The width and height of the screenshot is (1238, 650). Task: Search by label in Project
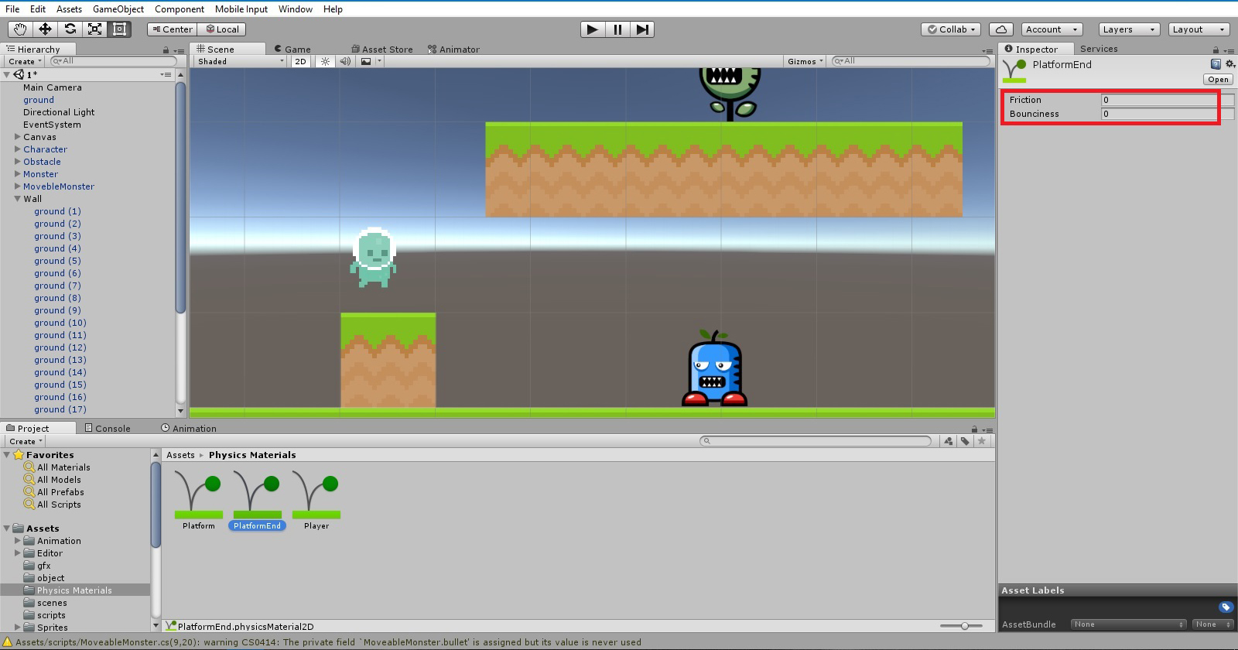tap(965, 441)
